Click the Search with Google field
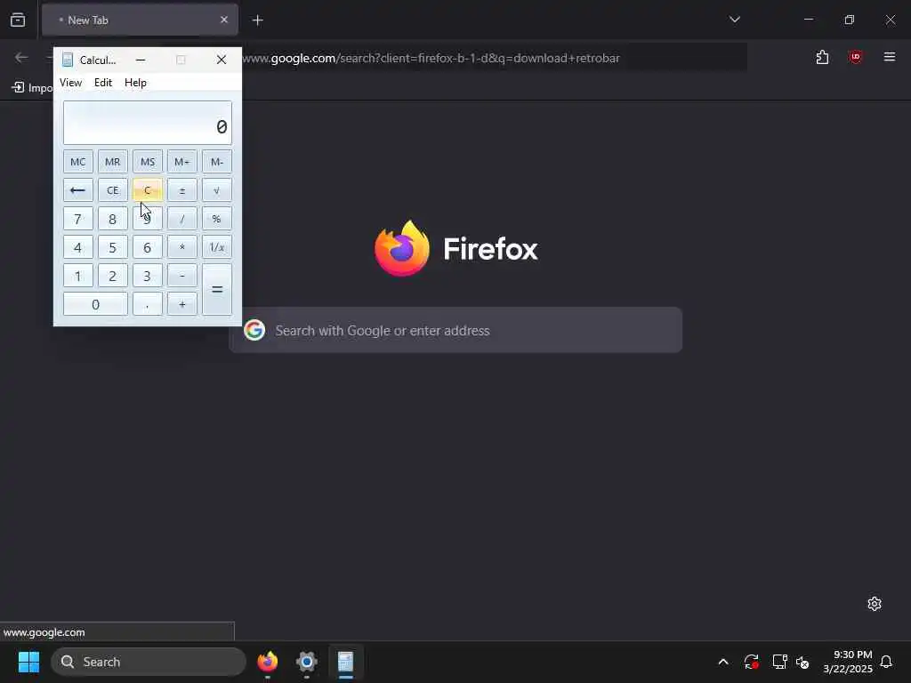The height and width of the screenshot is (683, 911). [x=455, y=330]
